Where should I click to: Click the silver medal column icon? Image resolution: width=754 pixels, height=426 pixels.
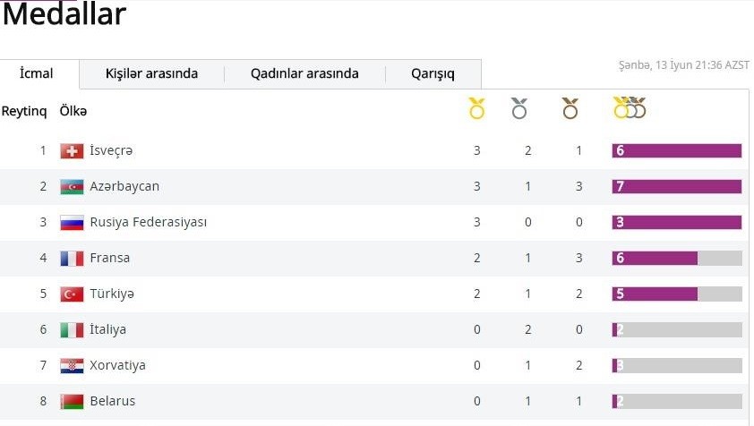[x=519, y=109]
